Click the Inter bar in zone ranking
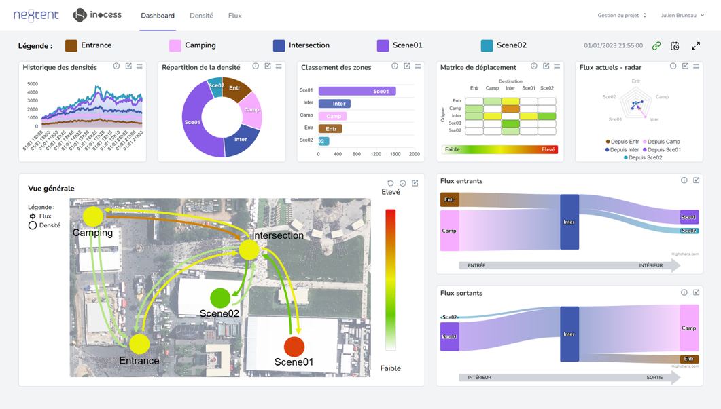Viewport: 721px width, 409px height. [335, 104]
